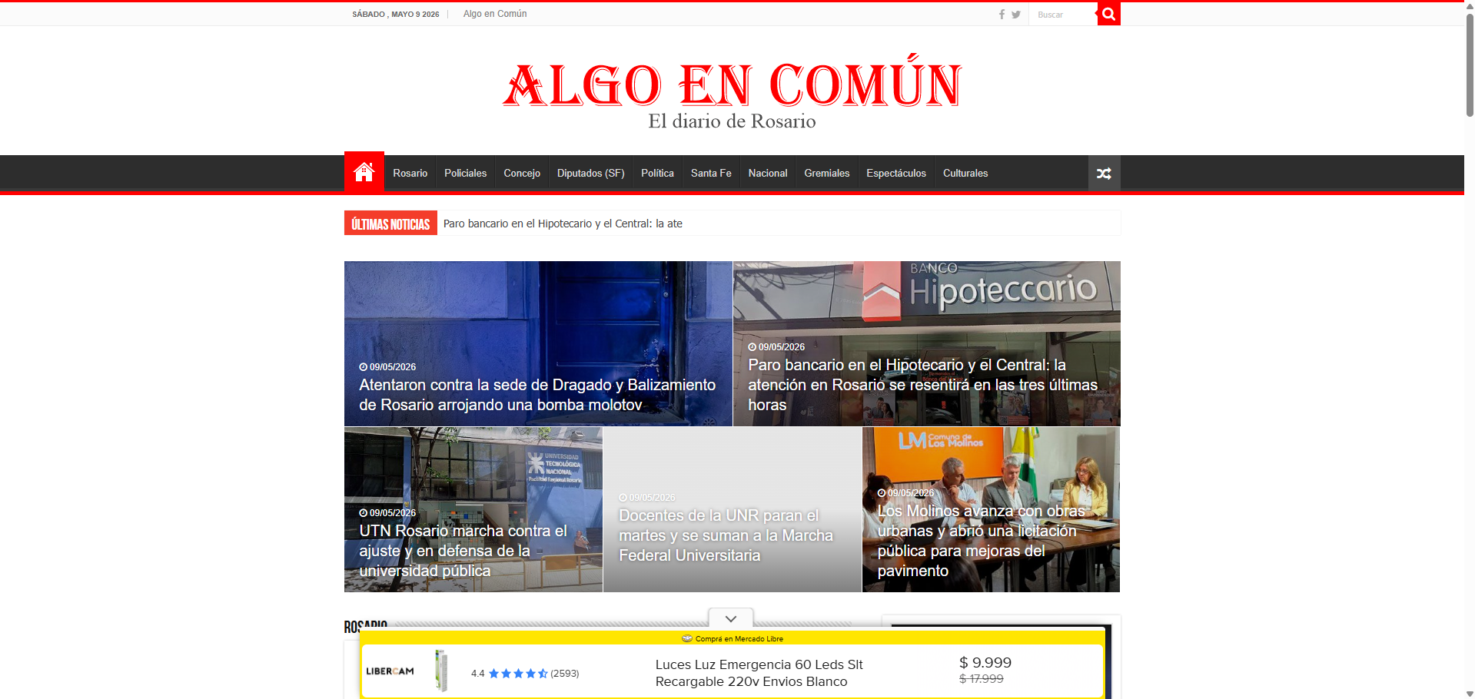This screenshot has height=699, width=1475.
Task: Click the date Sábado, Mayo 9 2026
Action: point(396,15)
